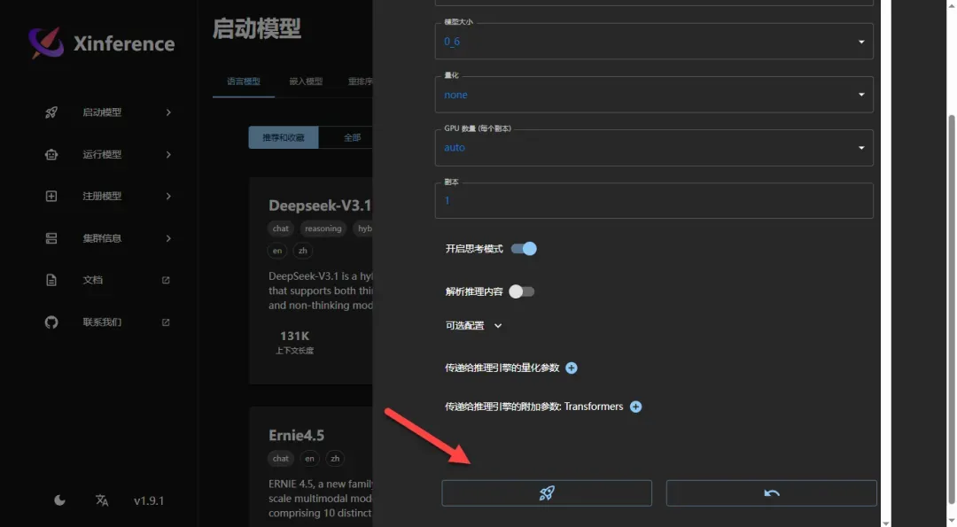Switch to the 嵌入模型 tab
The width and height of the screenshot is (957, 527).
click(306, 81)
